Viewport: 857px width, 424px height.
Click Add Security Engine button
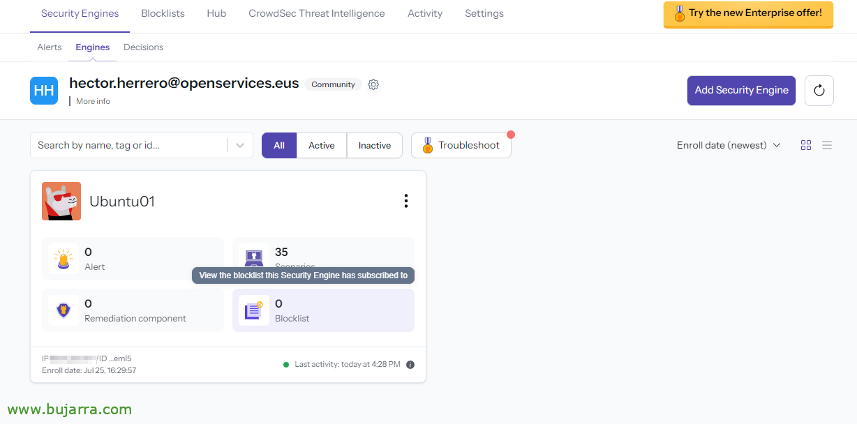coord(741,91)
